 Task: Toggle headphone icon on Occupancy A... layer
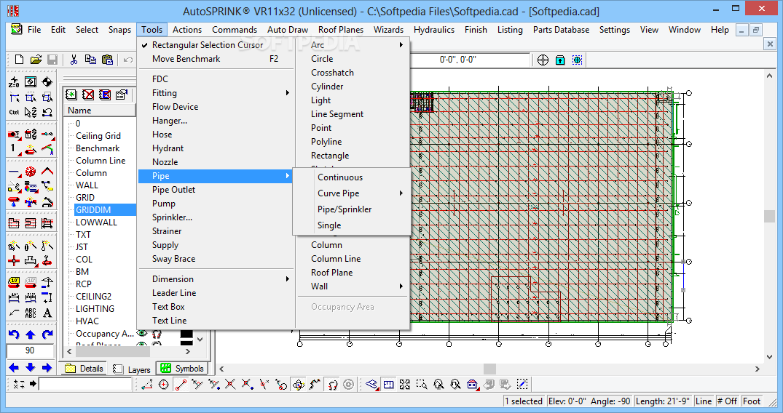coord(157,334)
